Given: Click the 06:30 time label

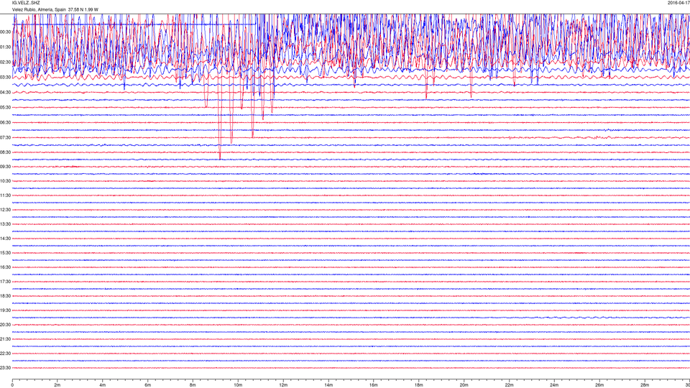Looking at the screenshot, I should click(5, 122).
